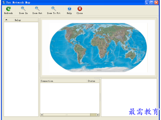Viewport: 161px width, 120px height.
Task: Open Help from the toolbar
Action: [x=69, y=9]
